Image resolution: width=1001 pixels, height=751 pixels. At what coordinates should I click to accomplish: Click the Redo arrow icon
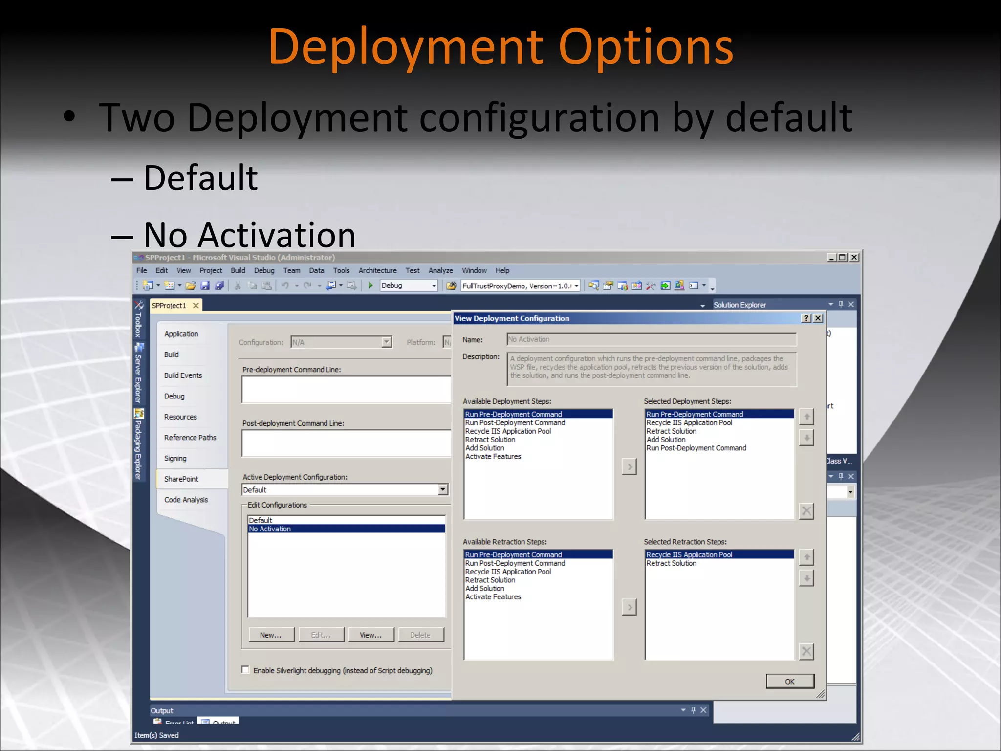coord(307,286)
